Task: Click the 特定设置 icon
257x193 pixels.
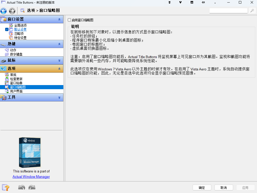Action: point(11,38)
